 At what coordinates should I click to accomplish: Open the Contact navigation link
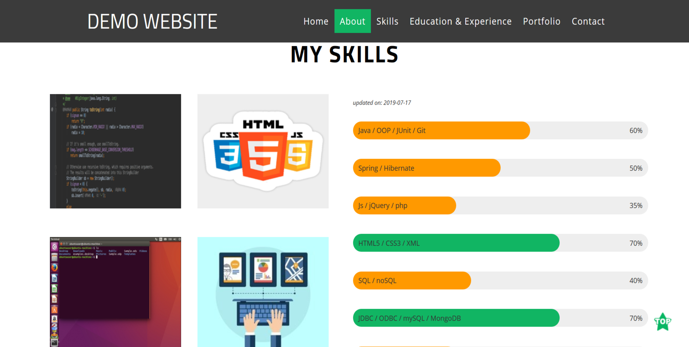588,21
